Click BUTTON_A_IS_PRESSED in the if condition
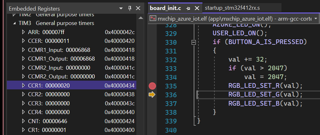Image resolution: width=320 pixels, height=135 pixels. click(266, 42)
